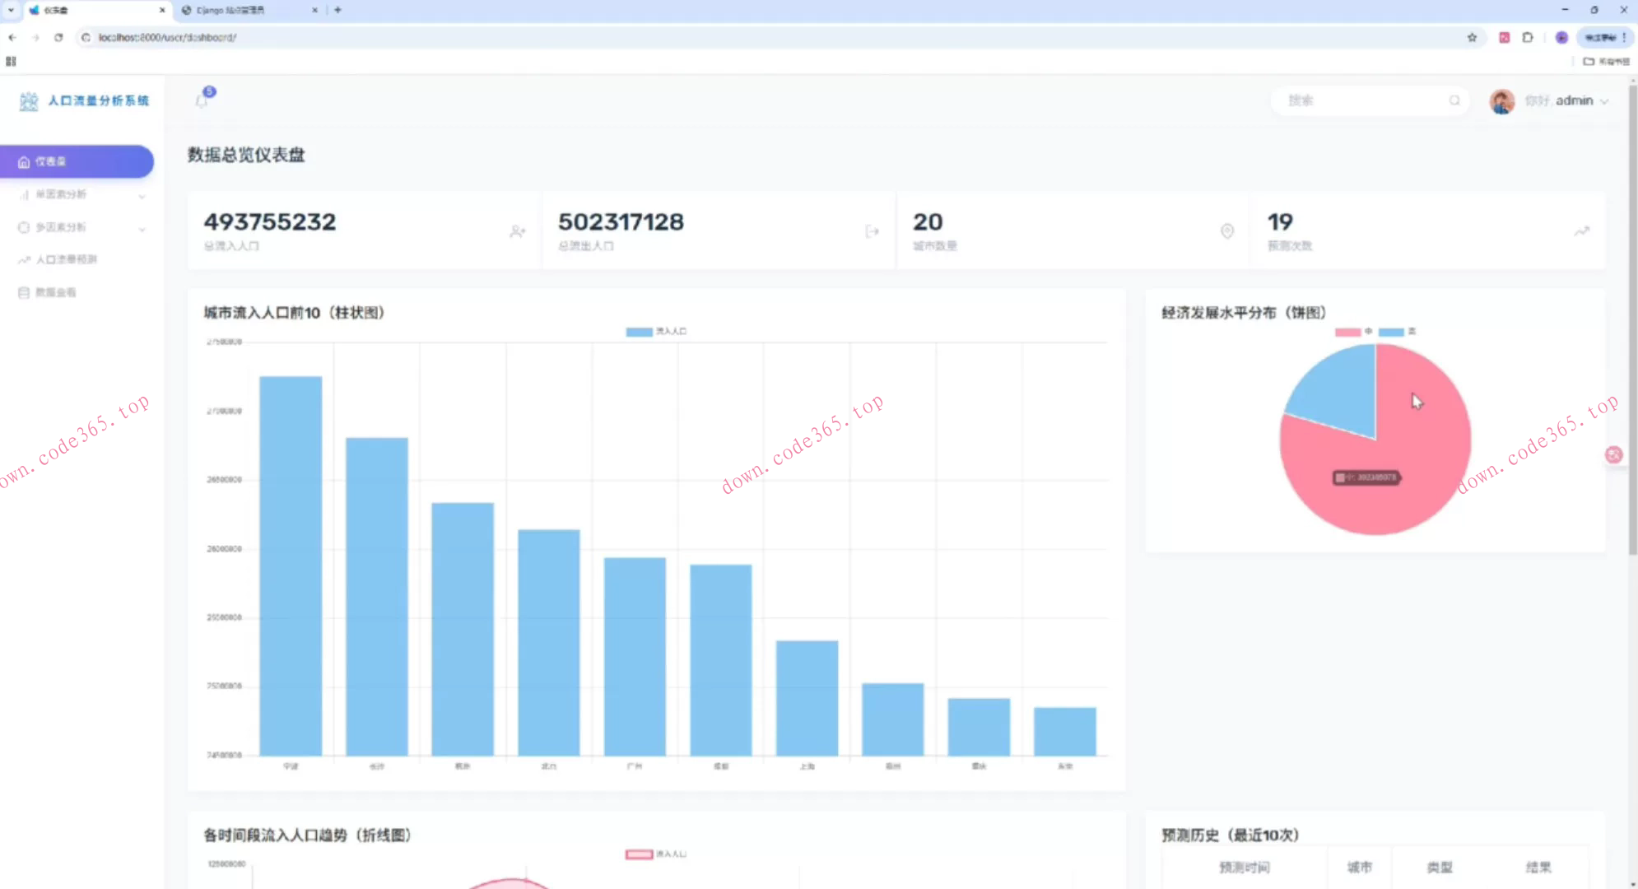Image resolution: width=1638 pixels, height=889 pixels.
Task: Bookmark page with the star icon
Action: click(1472, 37)
